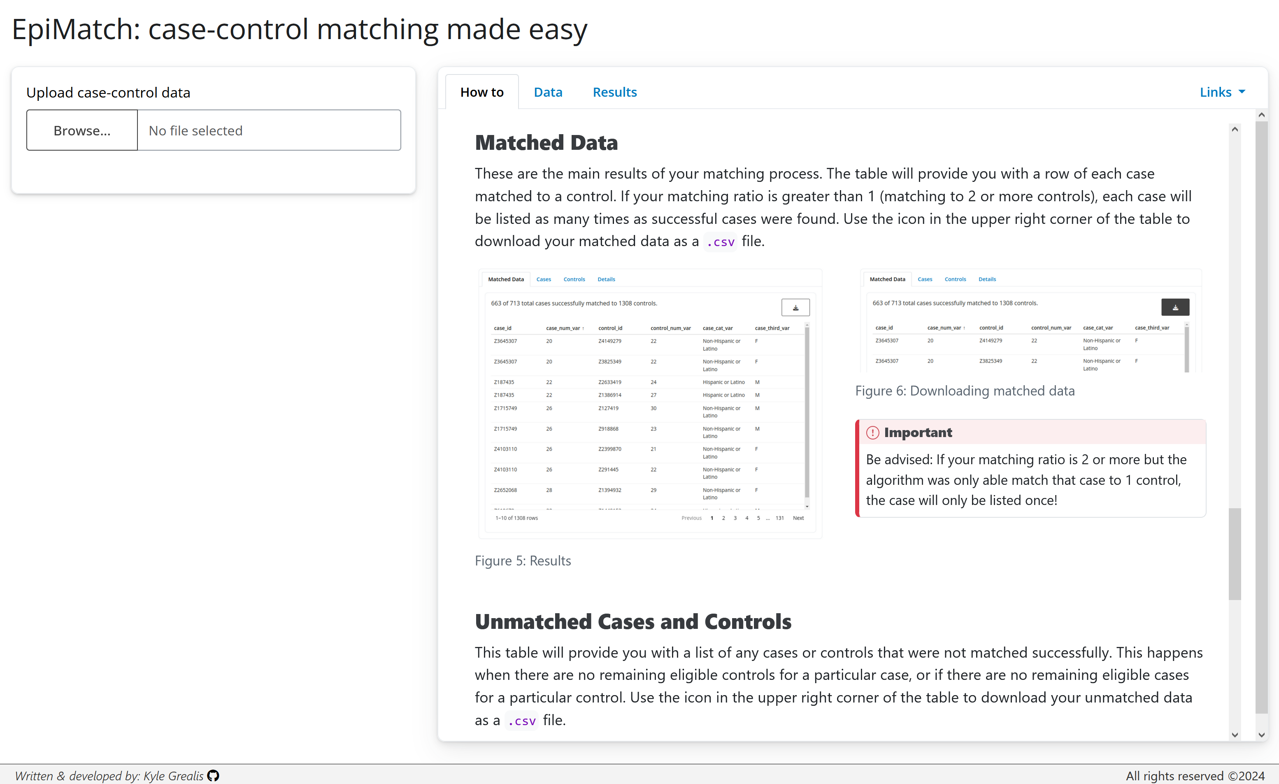Switch to the Data tab

pyautogui.click(x=548, y=92)
